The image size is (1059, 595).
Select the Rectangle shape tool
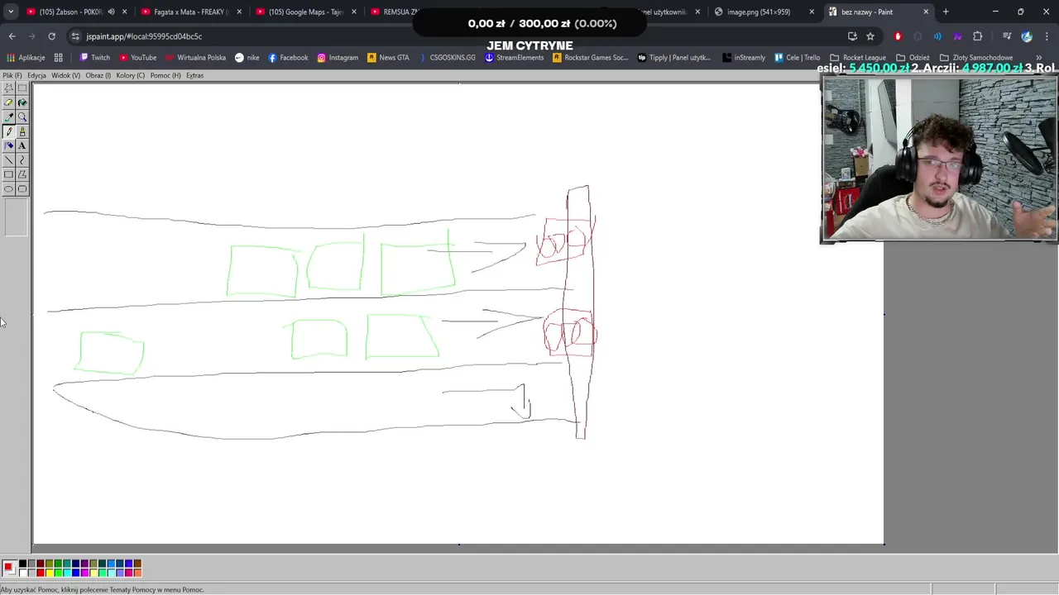(x=8, y=174)
